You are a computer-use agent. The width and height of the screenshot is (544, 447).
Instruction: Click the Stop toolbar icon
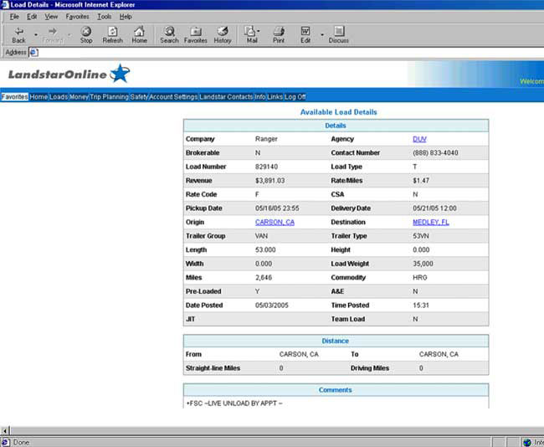coord(86,35)
